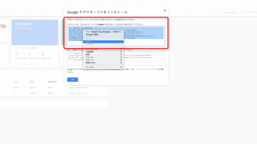
Task: Select the 'Google Tag Manager…を調べる' lookup entry
Action: (103, 32)
